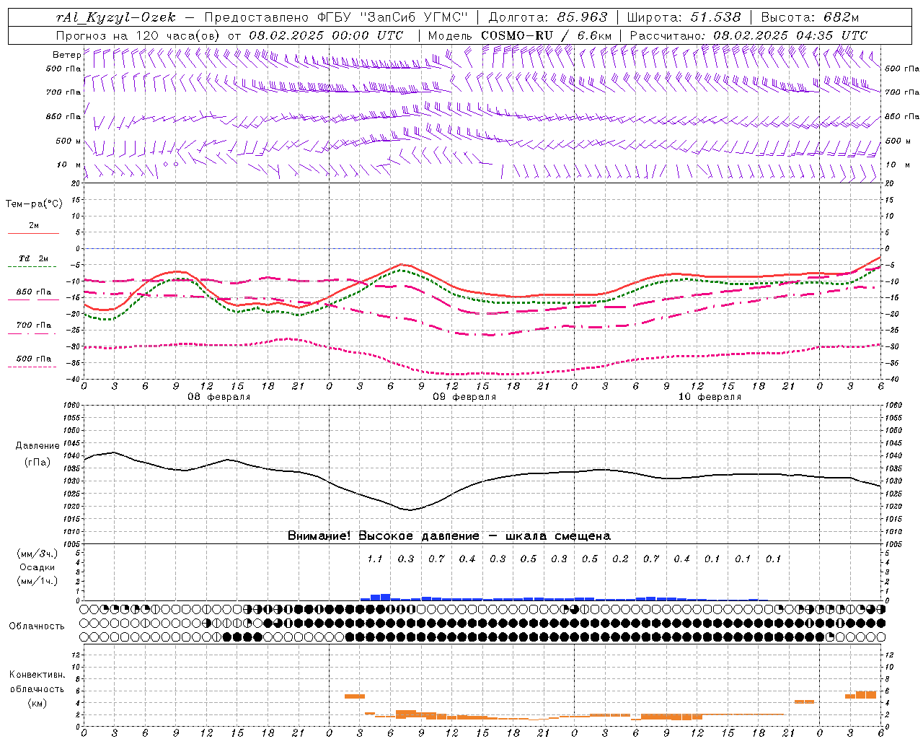Select the 08 февраля date label

tap(219, 397)
